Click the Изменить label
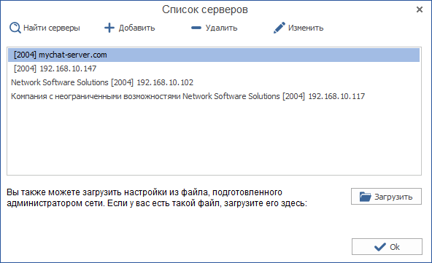 pyautogui.click(x=306, y=28)
